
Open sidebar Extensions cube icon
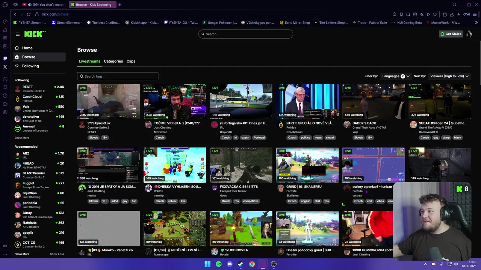5,104
